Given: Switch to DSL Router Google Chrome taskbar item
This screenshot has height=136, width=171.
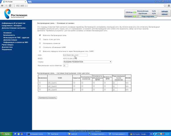Looking at the screenshot, I should click(x=139, y=134).
